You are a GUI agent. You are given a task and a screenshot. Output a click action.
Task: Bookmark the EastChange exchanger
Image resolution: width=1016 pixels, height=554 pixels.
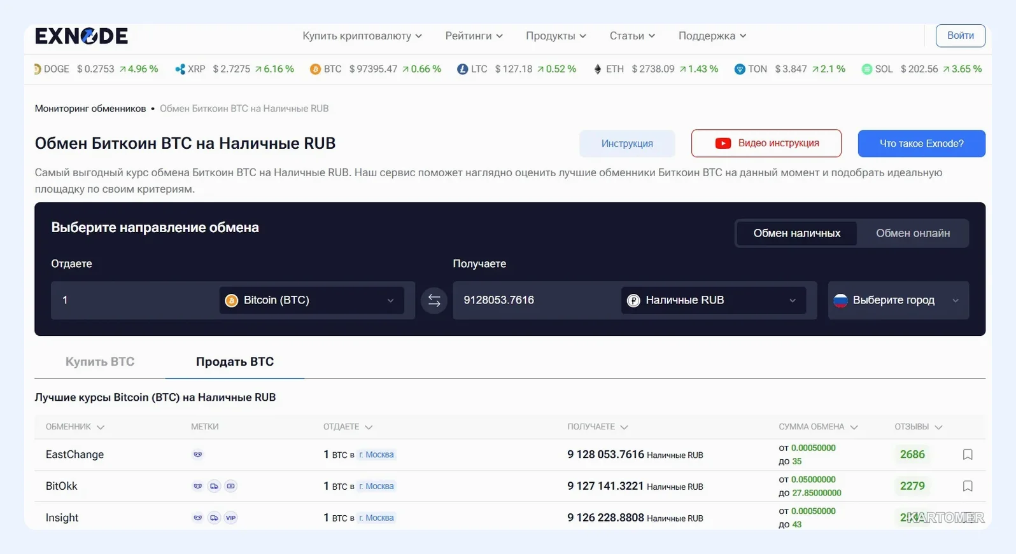[x=968, y=454]
